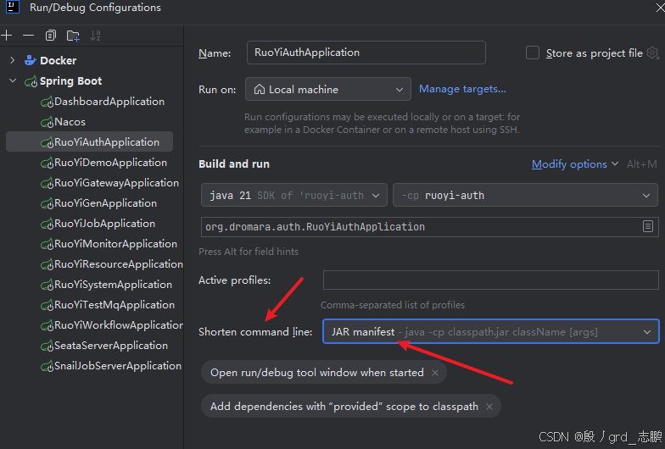The width and height of the screenshot is (665, 449).
Task: Open the Run on Local machine dropdown
Action: tap(327, 90)
